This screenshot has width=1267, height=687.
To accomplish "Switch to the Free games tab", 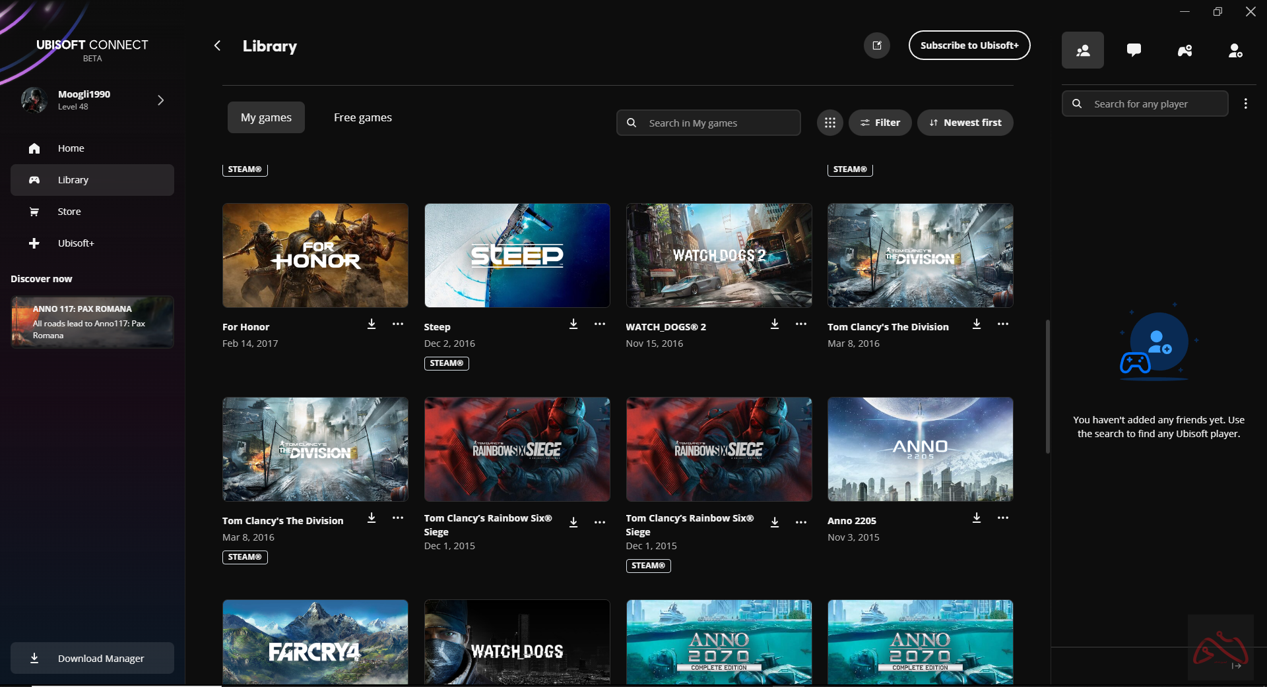I will pyautogui.click(x=362, y=117).
